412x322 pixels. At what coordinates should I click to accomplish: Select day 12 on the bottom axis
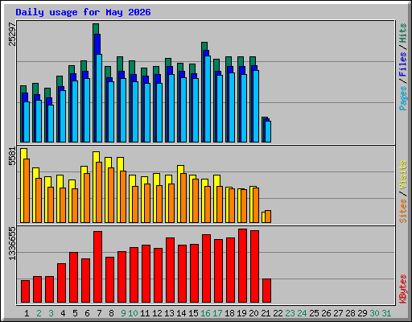pos(157,313)
